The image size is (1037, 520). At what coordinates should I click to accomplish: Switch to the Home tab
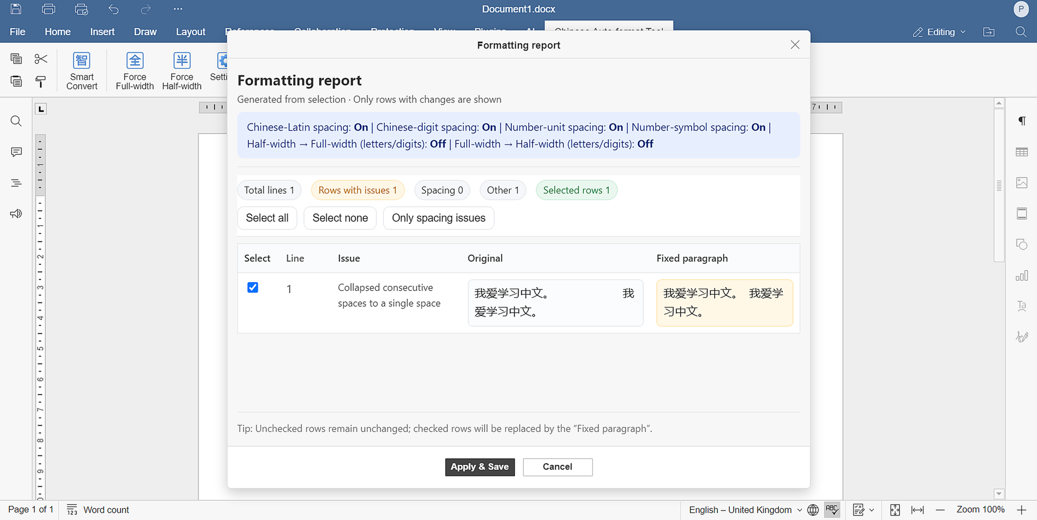(58, 32)
